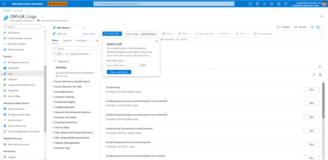Close the New Query 1 tab
Image resolution: width=328 pixels, height=160 pixels.
79,27
